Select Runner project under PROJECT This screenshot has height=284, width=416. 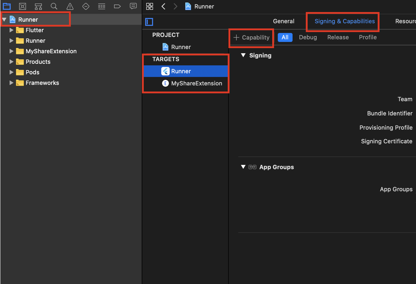185,47
